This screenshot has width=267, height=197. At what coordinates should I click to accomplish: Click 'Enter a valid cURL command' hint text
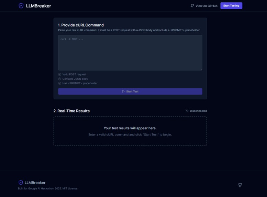click(x=130, y=135)
